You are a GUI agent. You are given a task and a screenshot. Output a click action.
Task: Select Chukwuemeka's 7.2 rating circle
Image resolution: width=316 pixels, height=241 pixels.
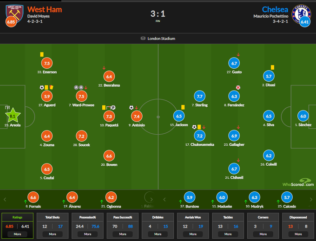[x=201, y=136]
